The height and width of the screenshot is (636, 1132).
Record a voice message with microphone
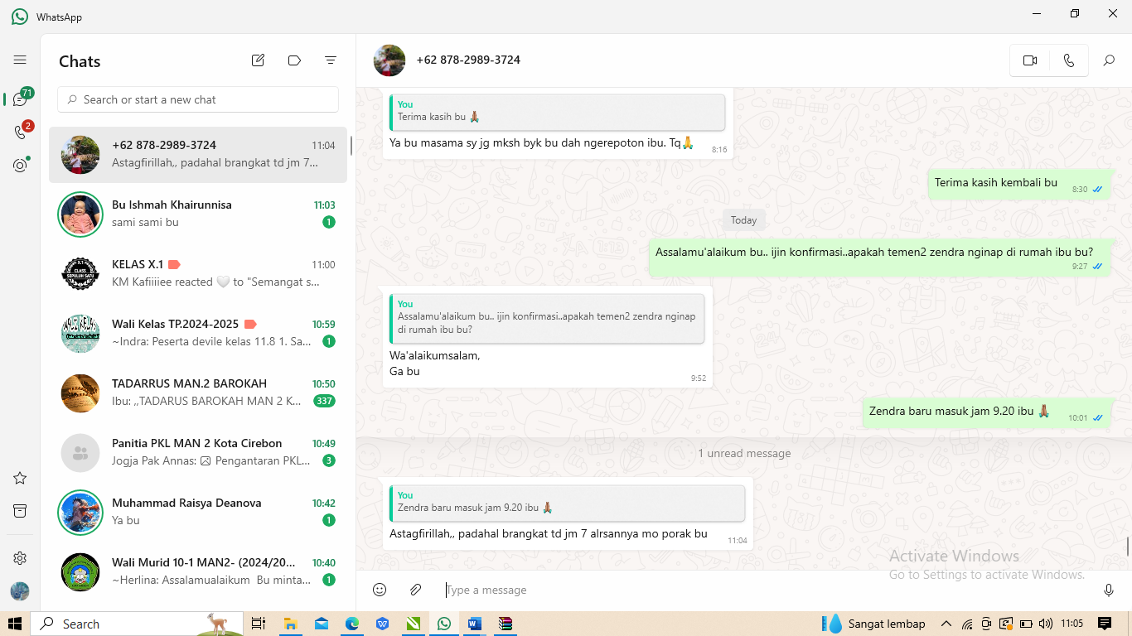(1109, 590)
